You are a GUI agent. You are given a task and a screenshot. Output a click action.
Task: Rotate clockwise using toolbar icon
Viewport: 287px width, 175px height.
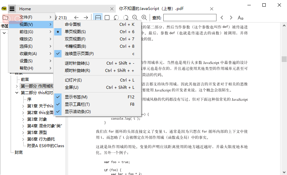(x=126, y=18)
